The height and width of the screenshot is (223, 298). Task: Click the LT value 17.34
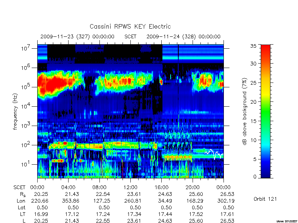tap(134, 214)
